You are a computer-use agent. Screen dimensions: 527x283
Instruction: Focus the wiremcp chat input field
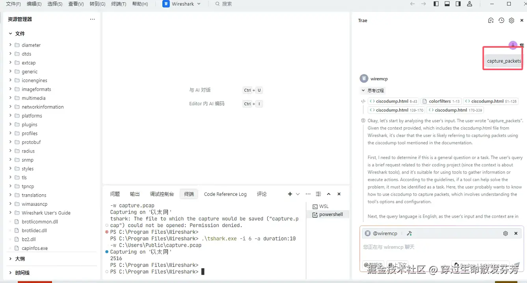pos(441,247)
